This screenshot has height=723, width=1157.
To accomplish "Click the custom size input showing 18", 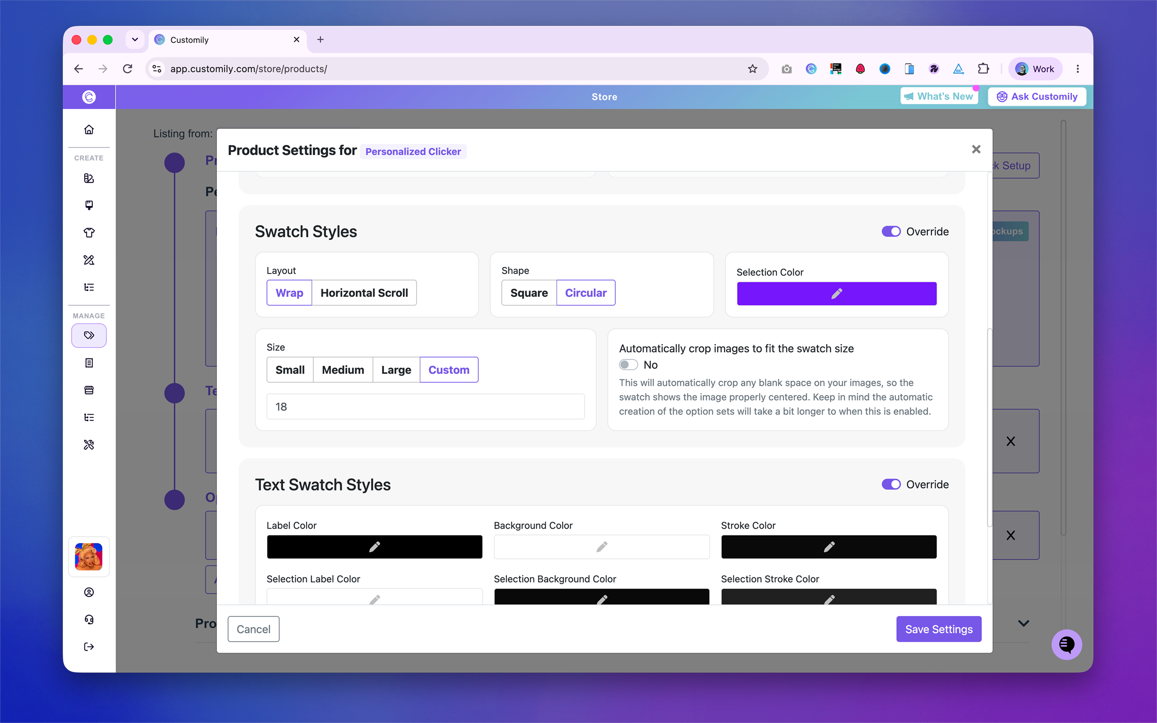I will pos(426,406).
